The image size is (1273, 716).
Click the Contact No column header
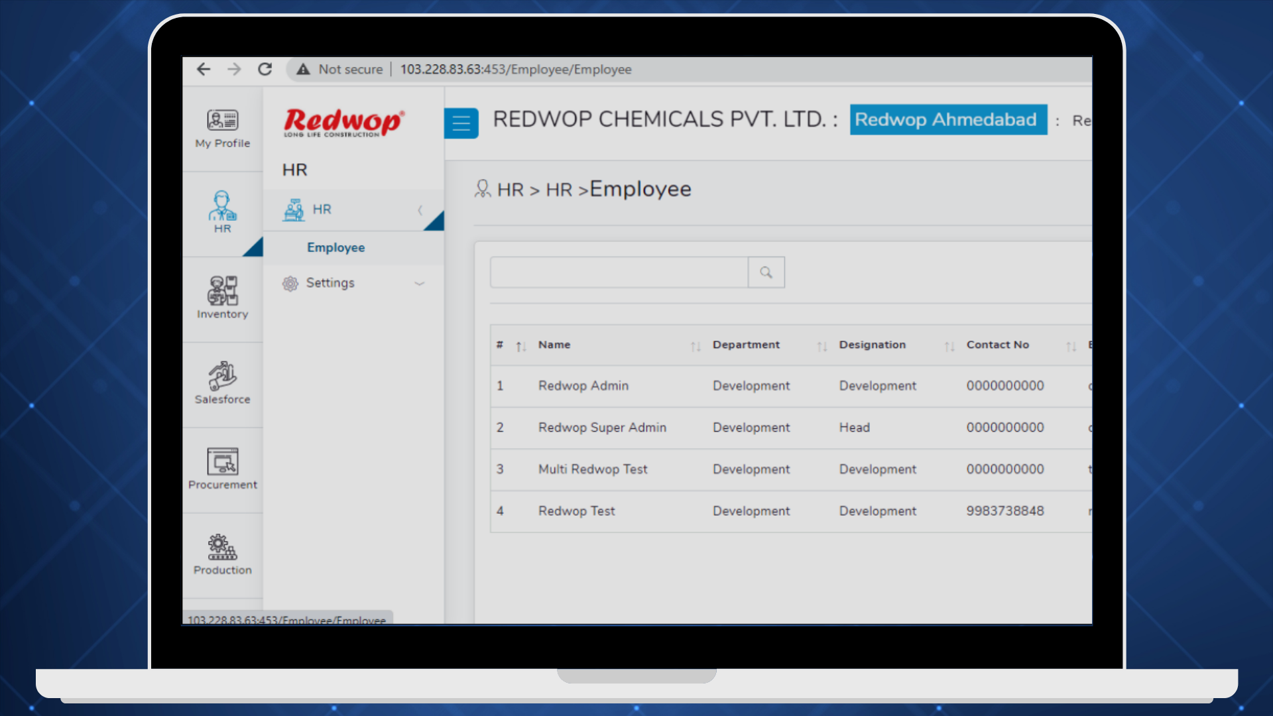tap(998, 345)
